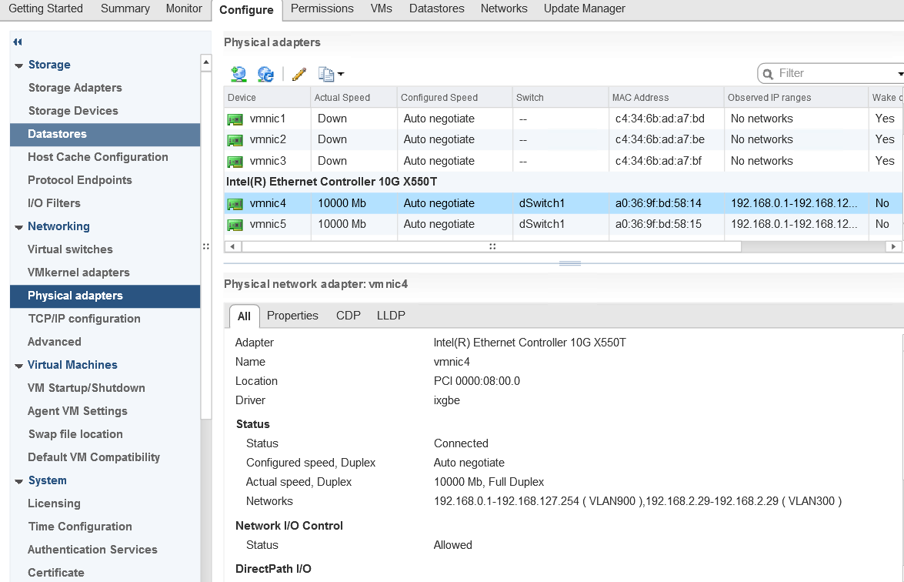The image size is (904, 582).
Task: Collapse the Networking section
Action: 19,227
